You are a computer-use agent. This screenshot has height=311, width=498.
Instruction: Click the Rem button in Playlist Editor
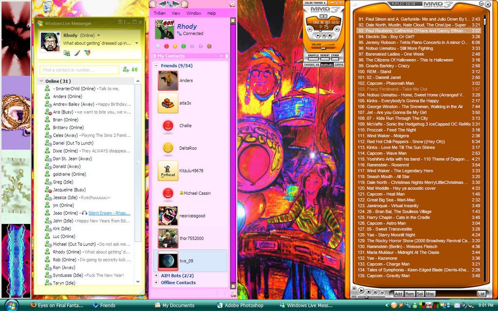point(409,294)
